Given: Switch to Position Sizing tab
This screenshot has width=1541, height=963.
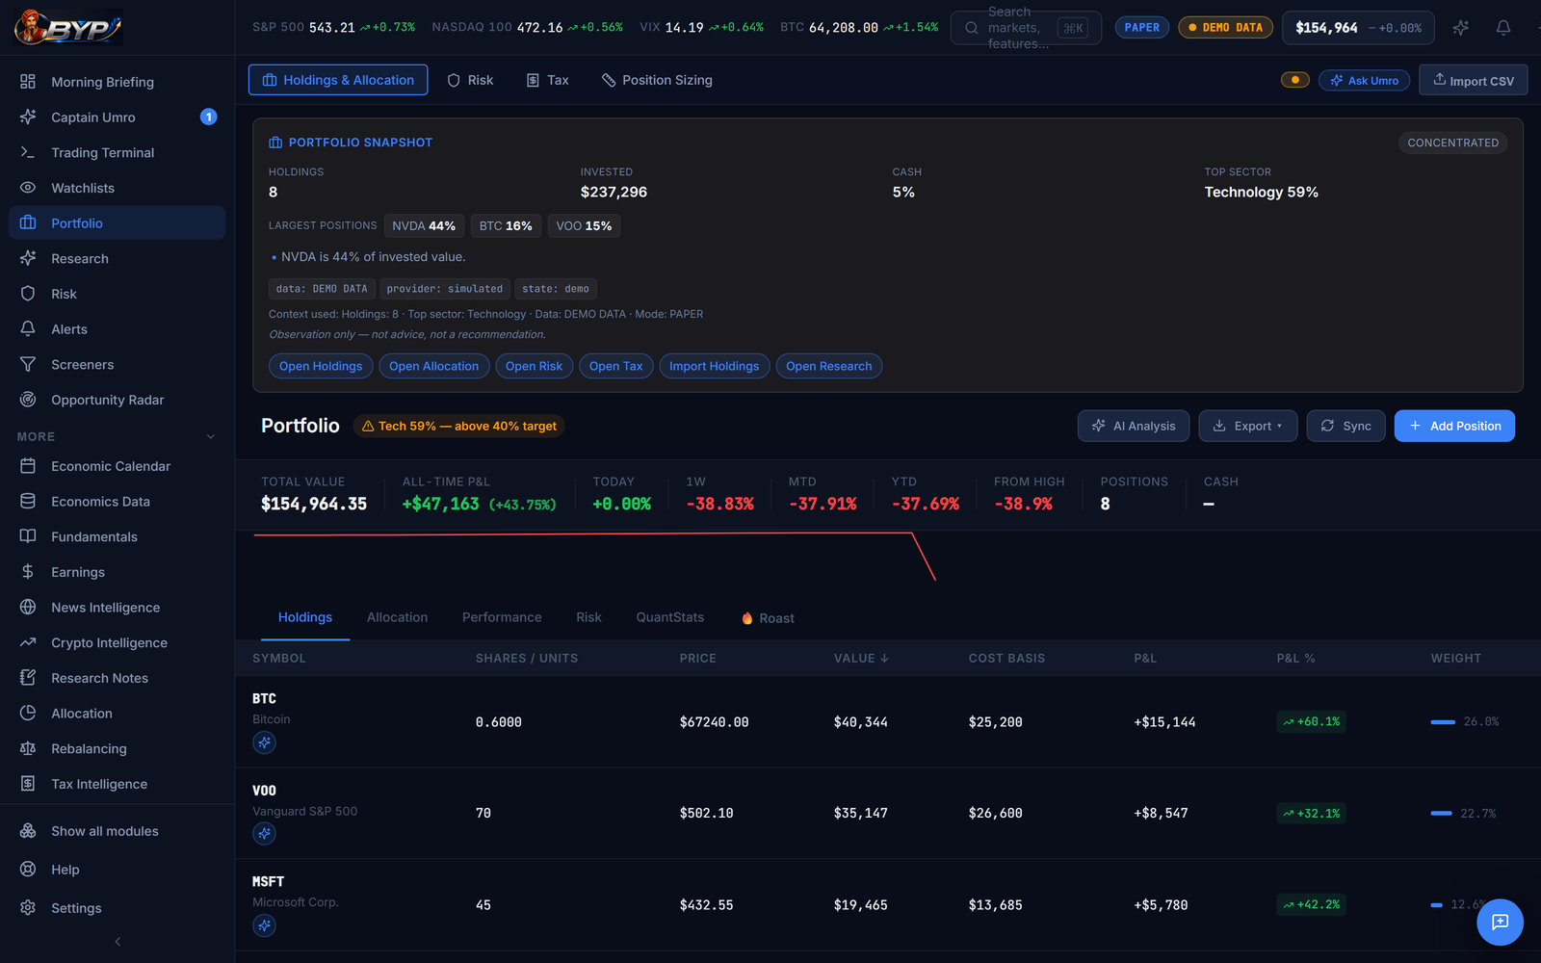Looking at the screenshot, I should (657, 80).
